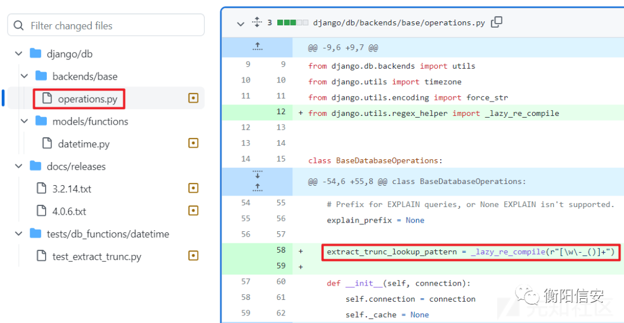Screen dimensions: 624x323
Task: Click 'def __init__(self, connection):' line
Action: 398,283
